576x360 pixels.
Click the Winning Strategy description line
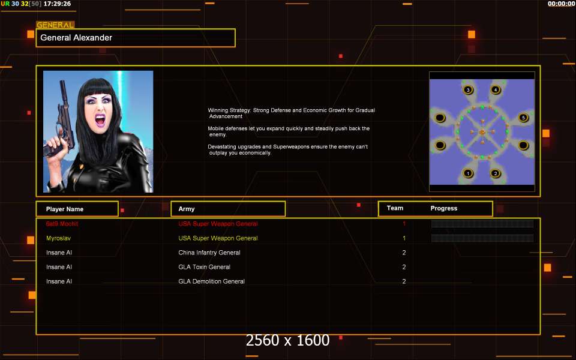[292, 113]
